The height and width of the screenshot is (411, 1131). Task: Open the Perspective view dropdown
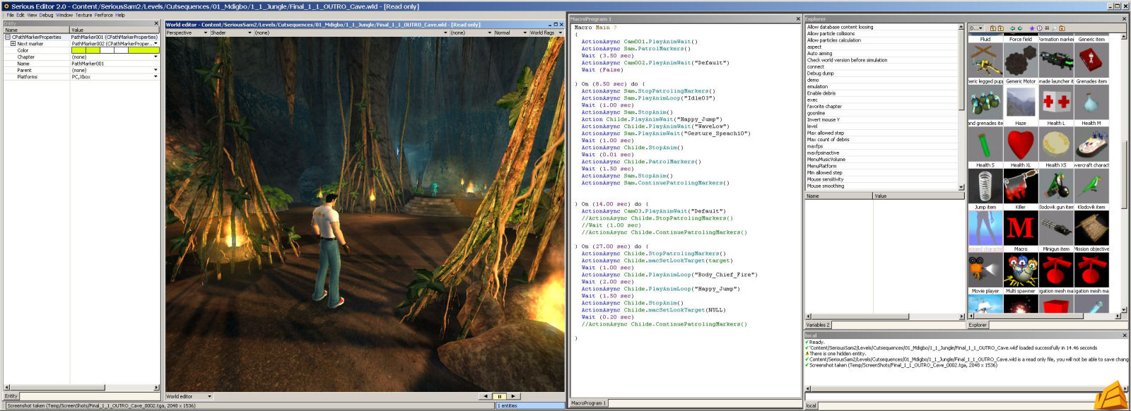click(x=187, y=32)
